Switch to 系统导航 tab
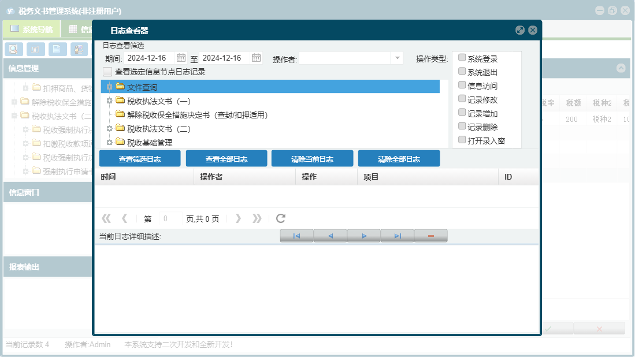This screenshot has width=635, height=357. [32, 29]
